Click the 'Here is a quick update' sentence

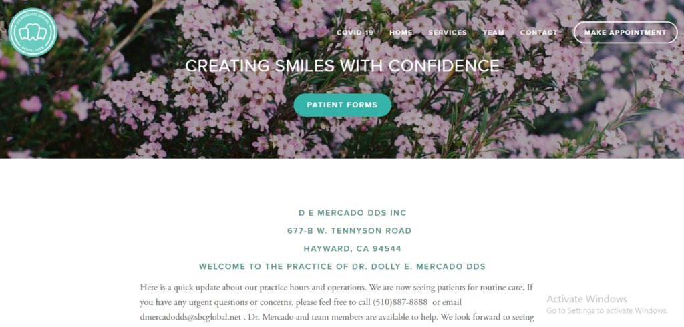pos(253,288)
